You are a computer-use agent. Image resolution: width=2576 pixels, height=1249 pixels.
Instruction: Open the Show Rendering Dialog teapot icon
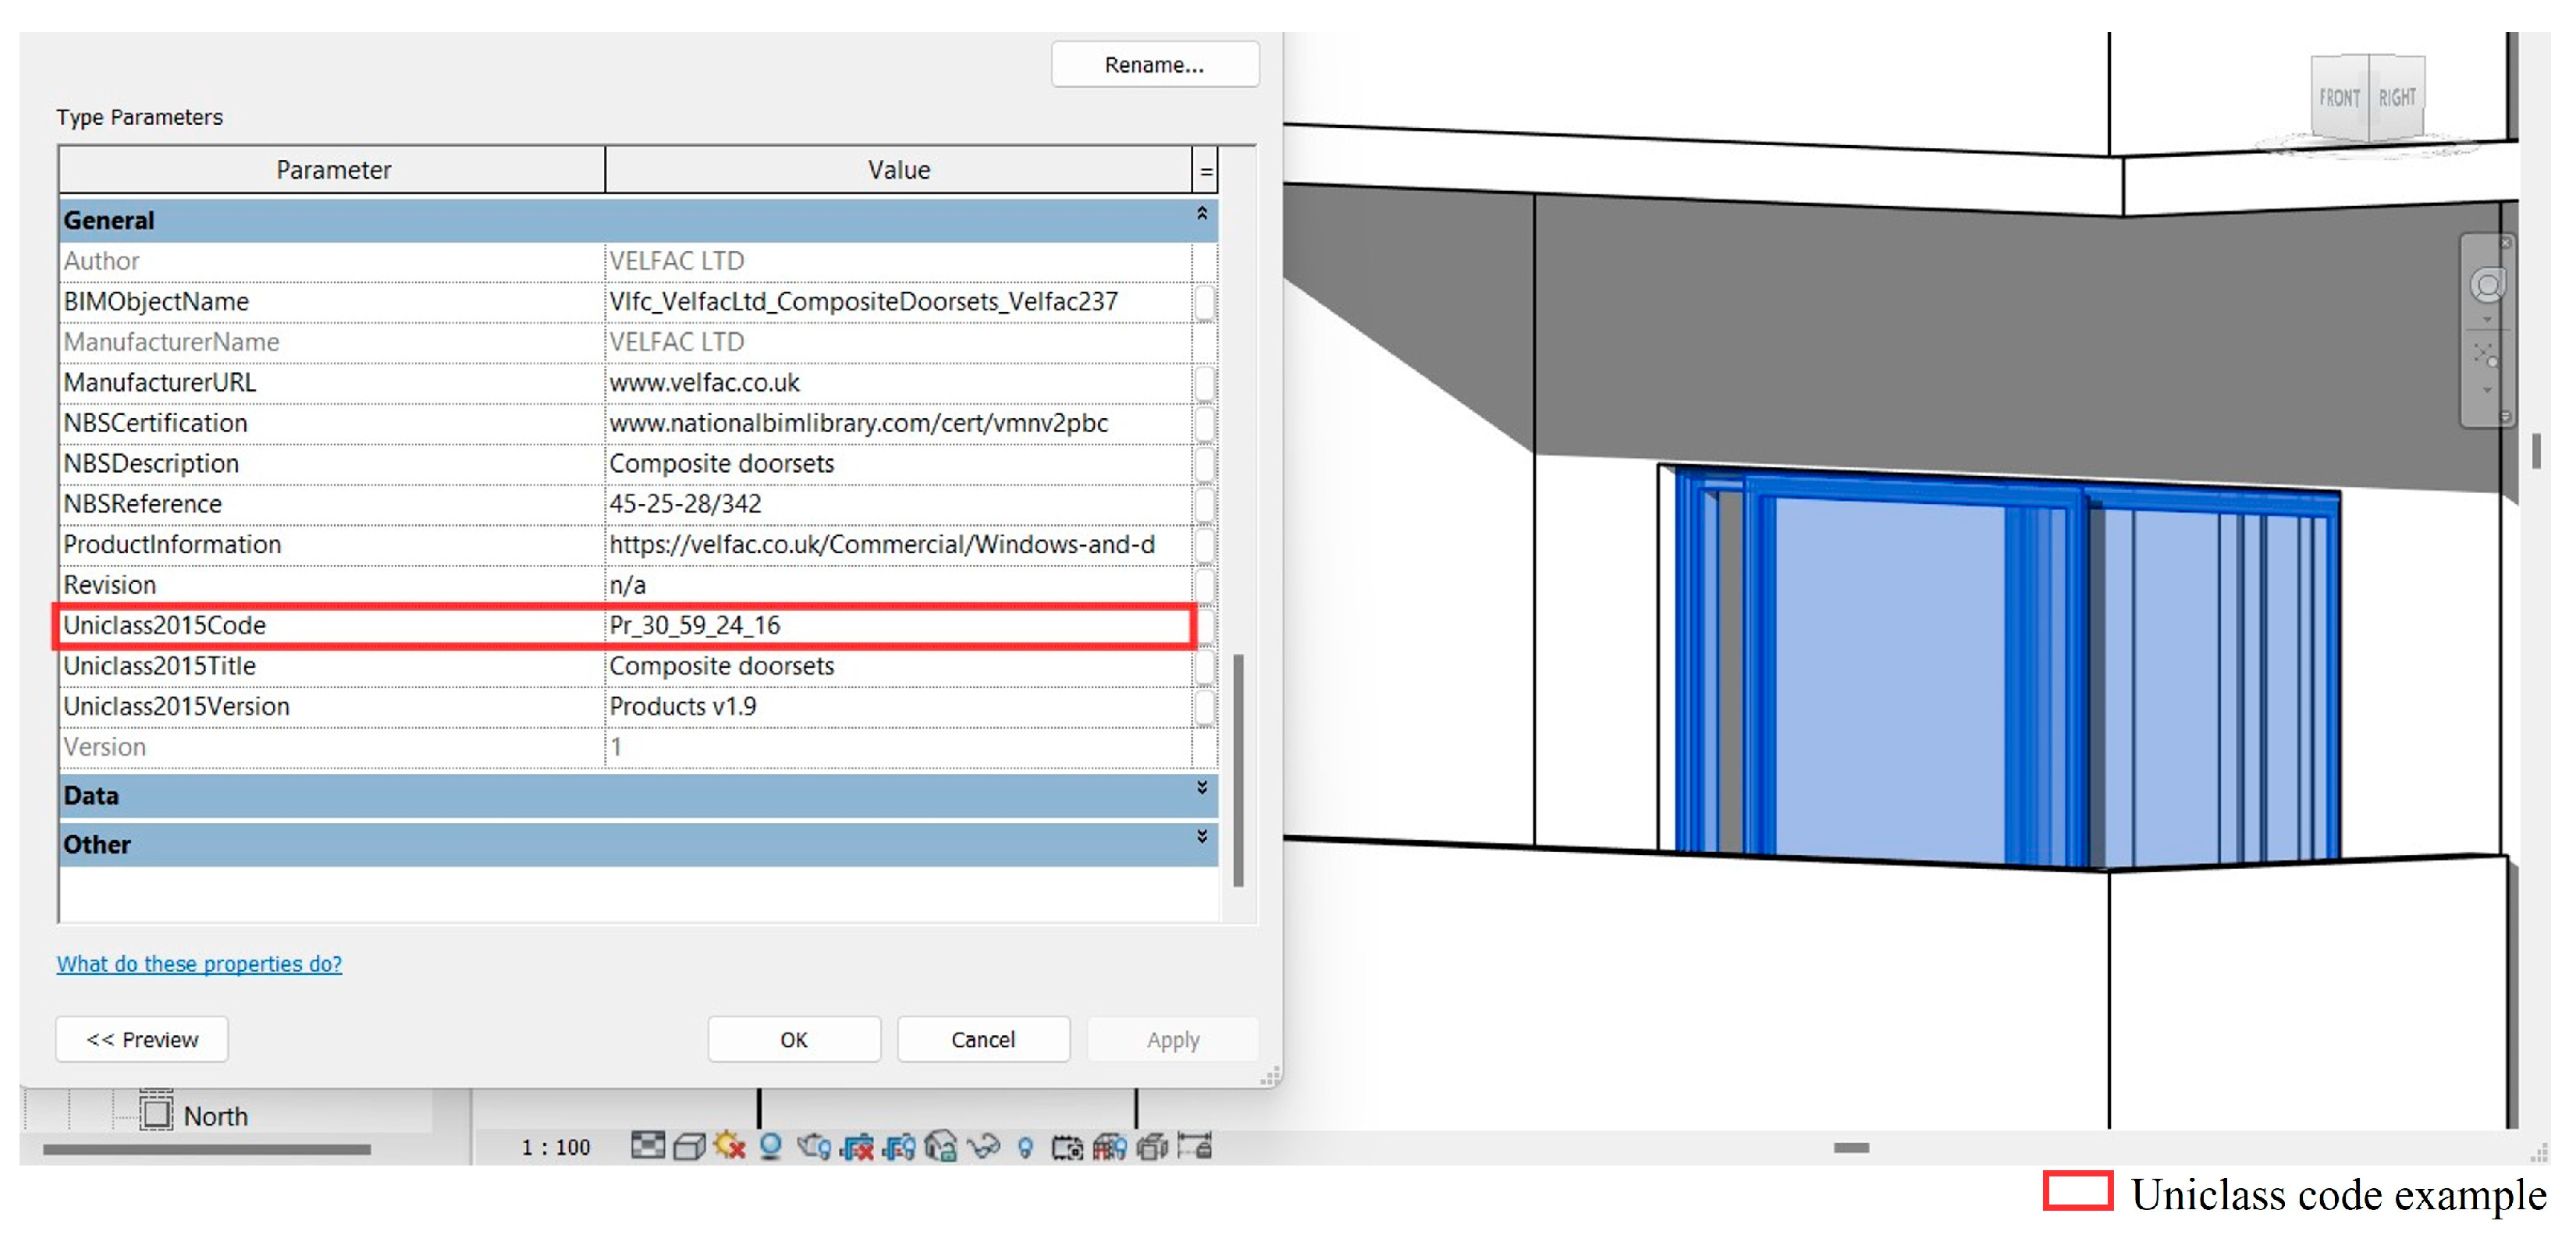point(815,1146)
